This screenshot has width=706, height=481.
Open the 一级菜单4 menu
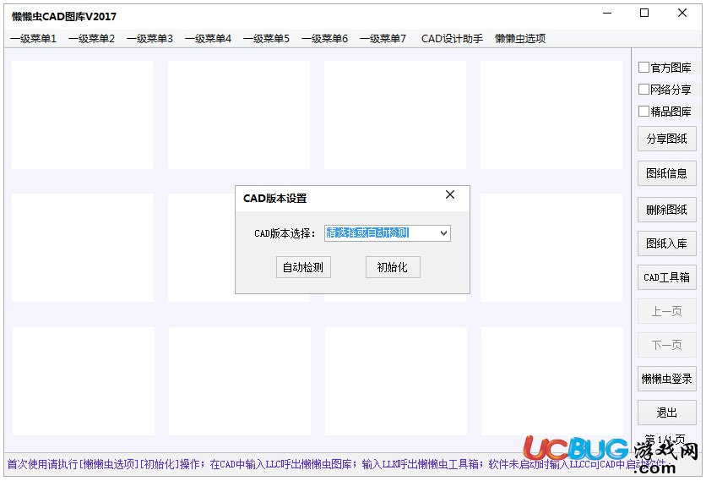click(x=208, y=39)
